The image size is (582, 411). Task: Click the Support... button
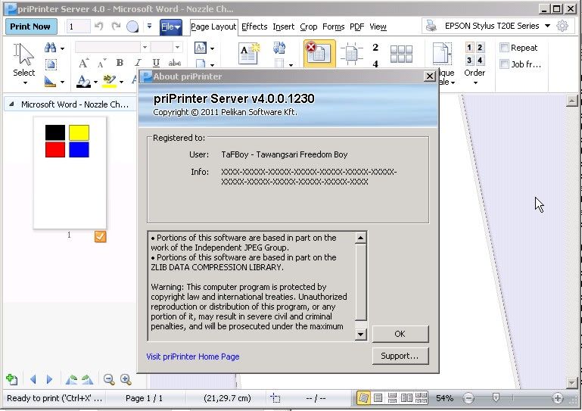click(400, 356)
